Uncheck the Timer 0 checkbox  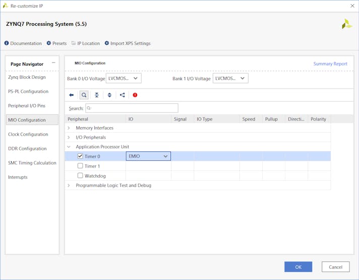point(80,156)
